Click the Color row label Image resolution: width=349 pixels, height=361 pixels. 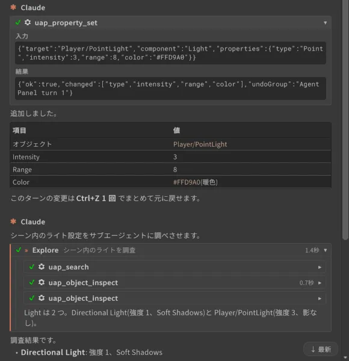[21, 182]
